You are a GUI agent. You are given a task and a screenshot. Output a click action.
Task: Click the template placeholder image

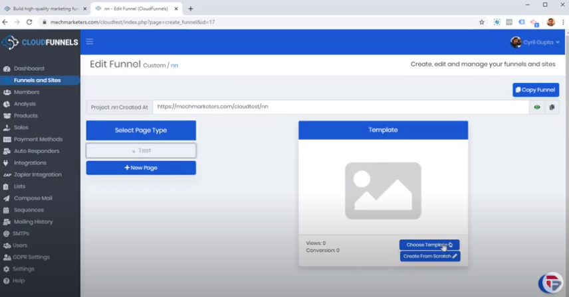click(383, 191)
